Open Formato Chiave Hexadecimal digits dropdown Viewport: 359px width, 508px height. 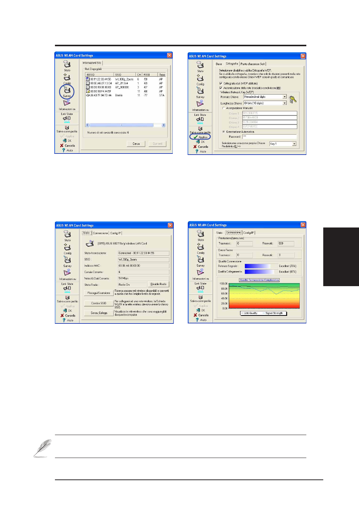[x=265, y=97]
